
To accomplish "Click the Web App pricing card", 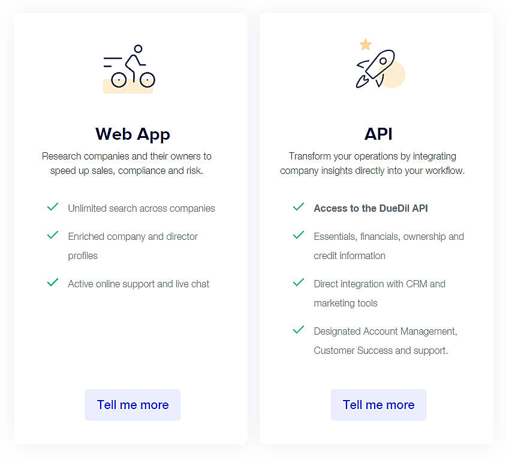I will (x=130, y=360).
